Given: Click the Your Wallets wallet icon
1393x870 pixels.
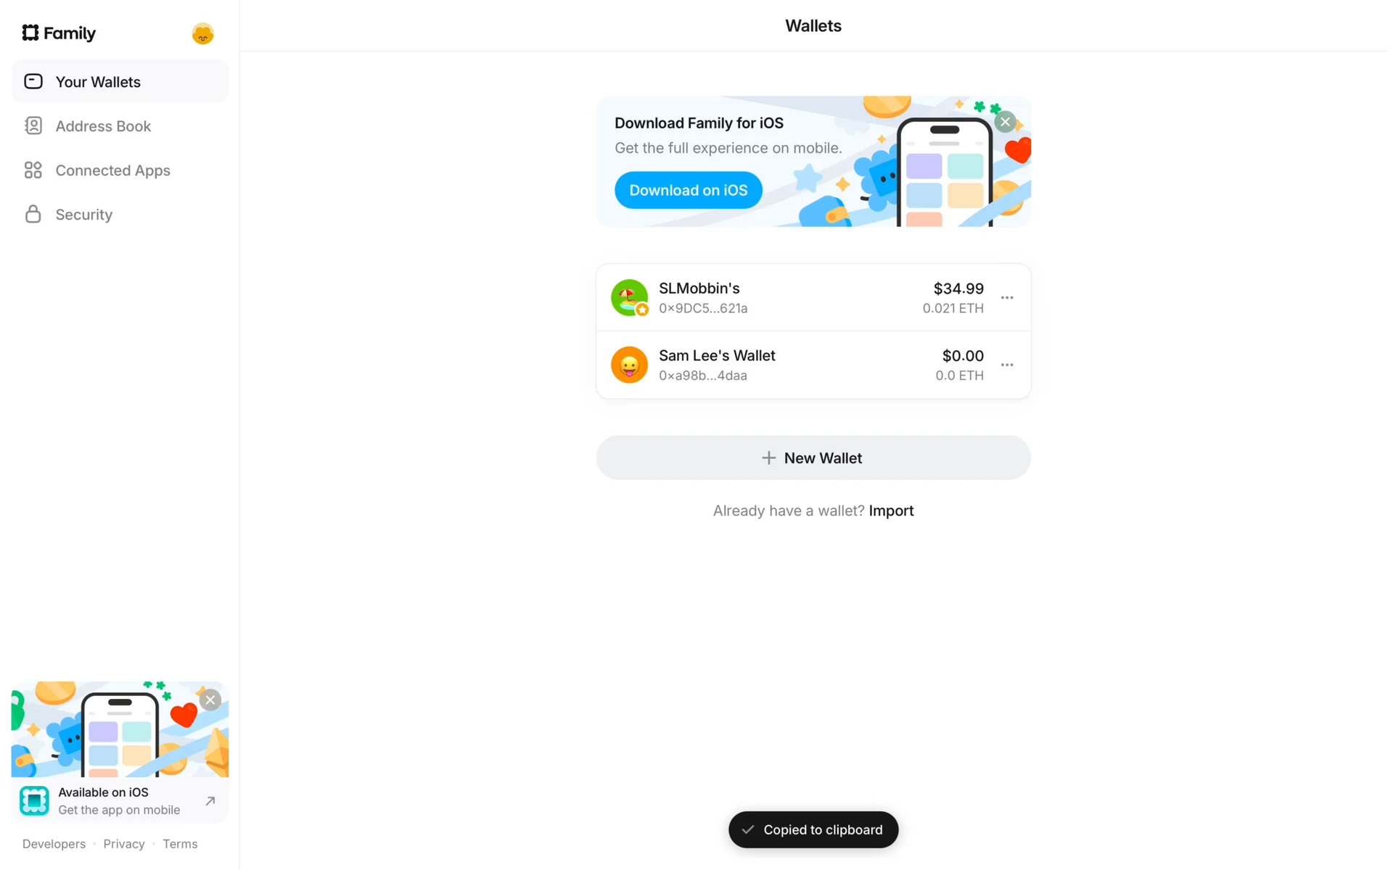Looking at the screenshot, I should tap(33, 81).
